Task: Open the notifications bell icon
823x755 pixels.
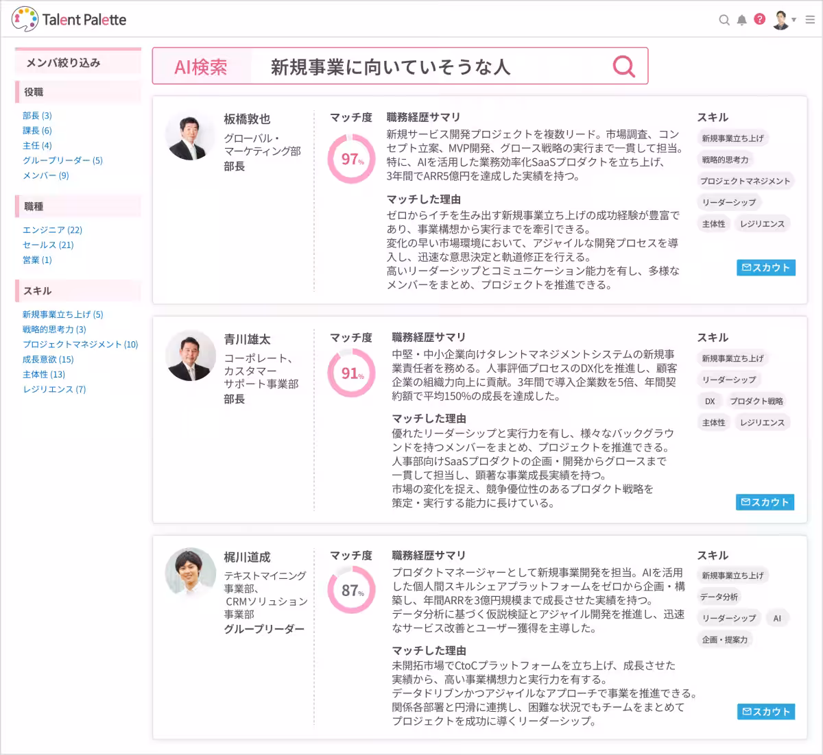Action: click(x=741, y=20)
